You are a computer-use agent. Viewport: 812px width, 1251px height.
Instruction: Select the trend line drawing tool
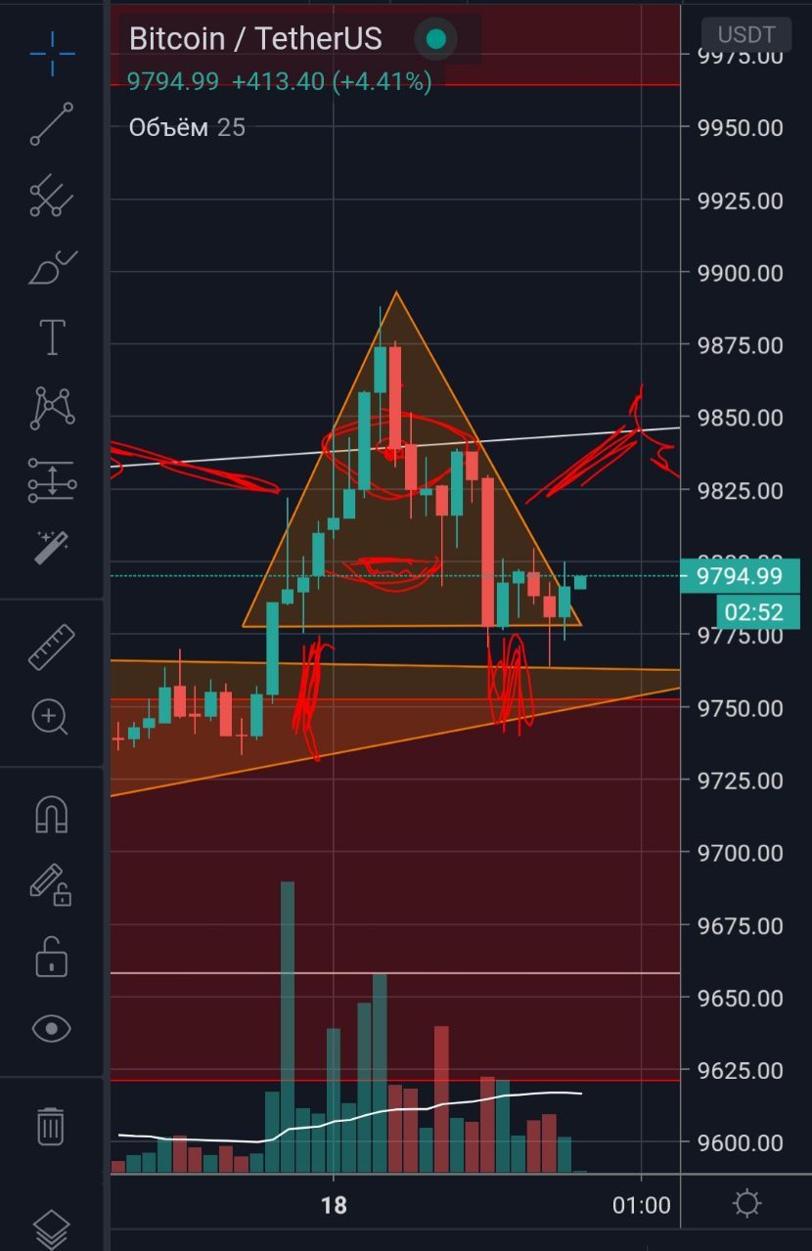[x=52, y=124]
